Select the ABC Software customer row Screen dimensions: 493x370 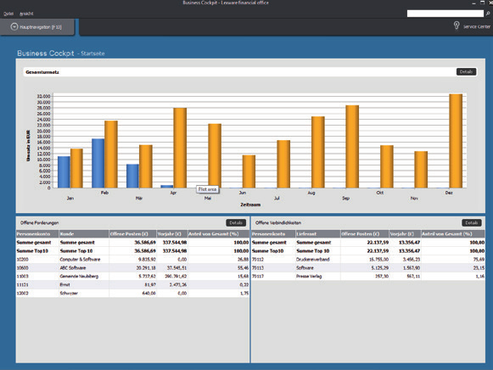tap(132, 268)
